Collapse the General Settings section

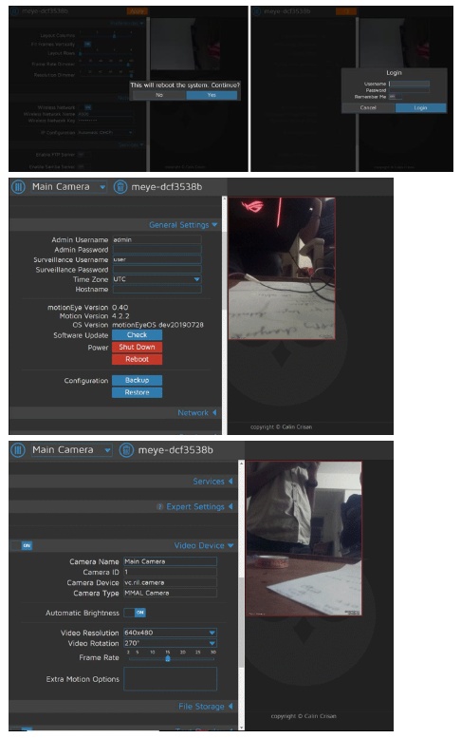(183, 225)
